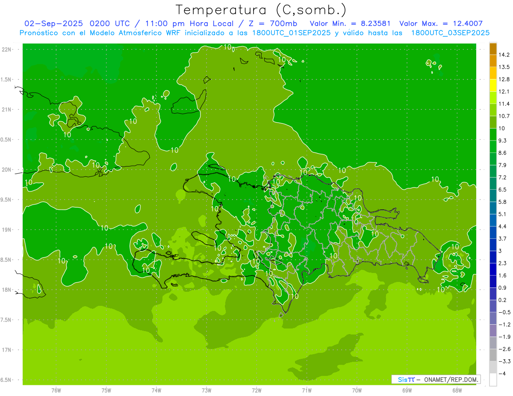Click the legend value '4.4'

tap(503, 226)
